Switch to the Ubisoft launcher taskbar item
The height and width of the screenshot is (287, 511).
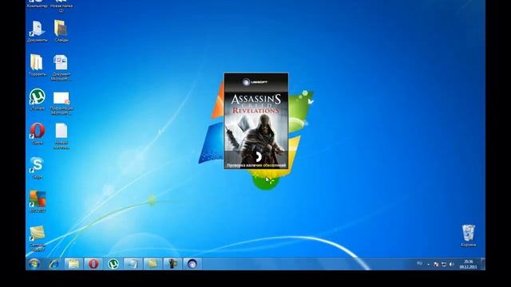(192, 264)
